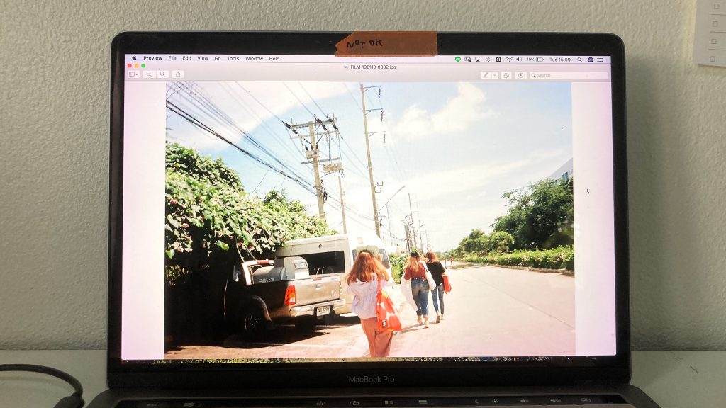This screenshot has height=408, width=726.
Task: Click the Tue 15:09 clock
Action: pyautogui.click(x=560, y=59)
